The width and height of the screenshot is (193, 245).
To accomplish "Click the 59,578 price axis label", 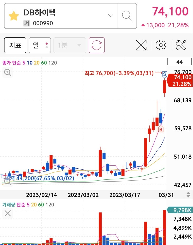I will point(183,129).
